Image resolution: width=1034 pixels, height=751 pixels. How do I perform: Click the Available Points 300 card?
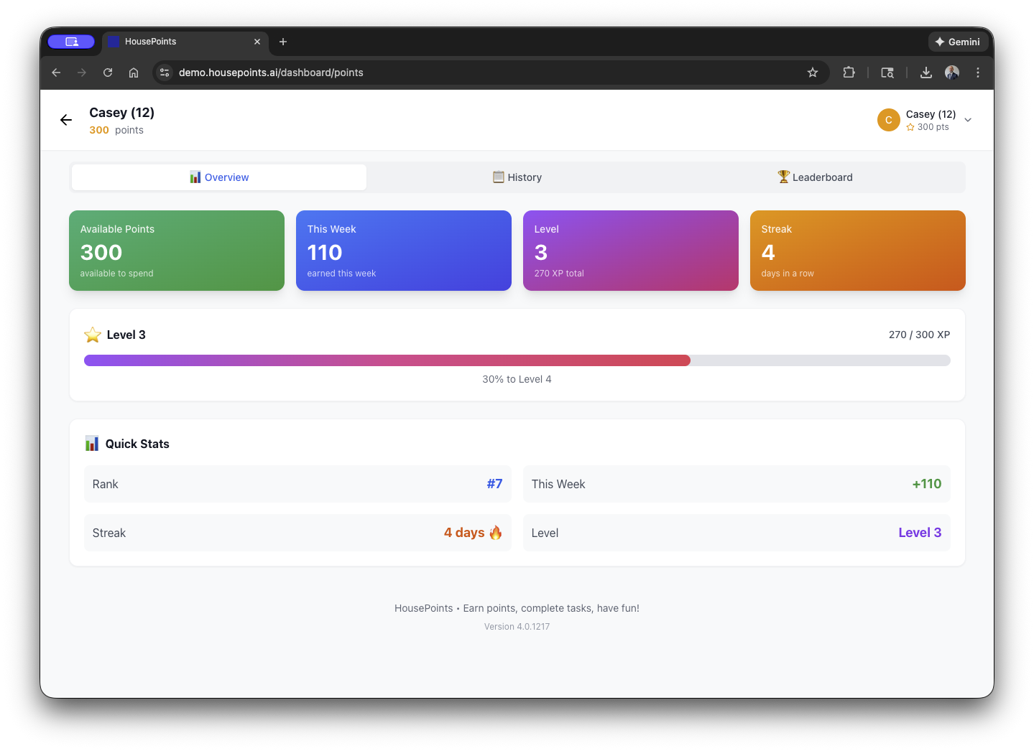pyautogui.click(x=177, y=251)
